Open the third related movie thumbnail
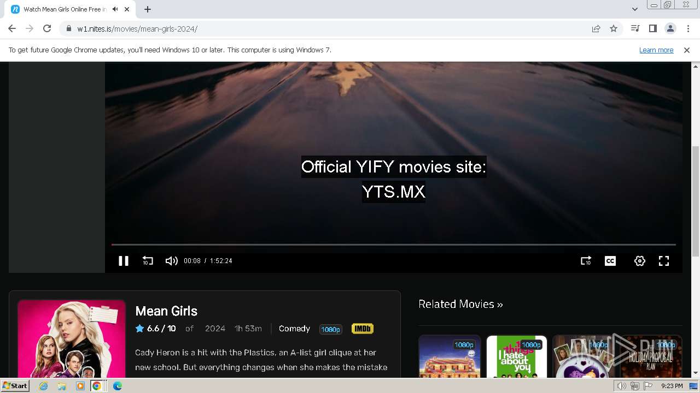The image size is (700, 393). [x=584, y=356]
